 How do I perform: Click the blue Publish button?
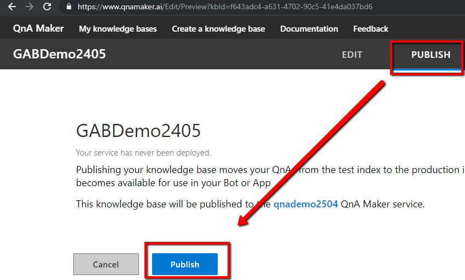pyautogui.click(x=185, y=264)
